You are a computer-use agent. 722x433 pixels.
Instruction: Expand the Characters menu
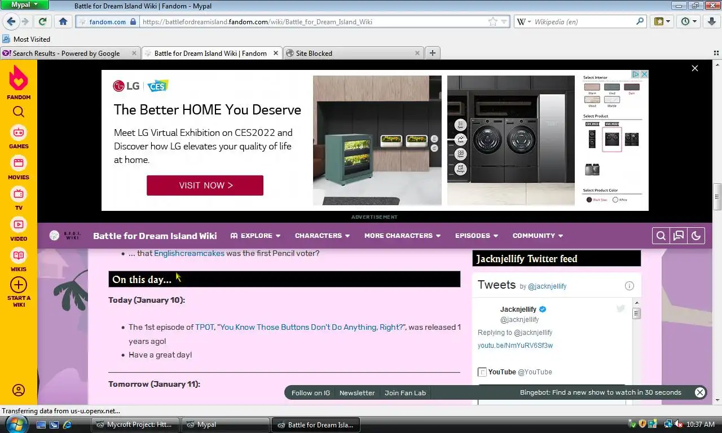(x=322, y=236)
